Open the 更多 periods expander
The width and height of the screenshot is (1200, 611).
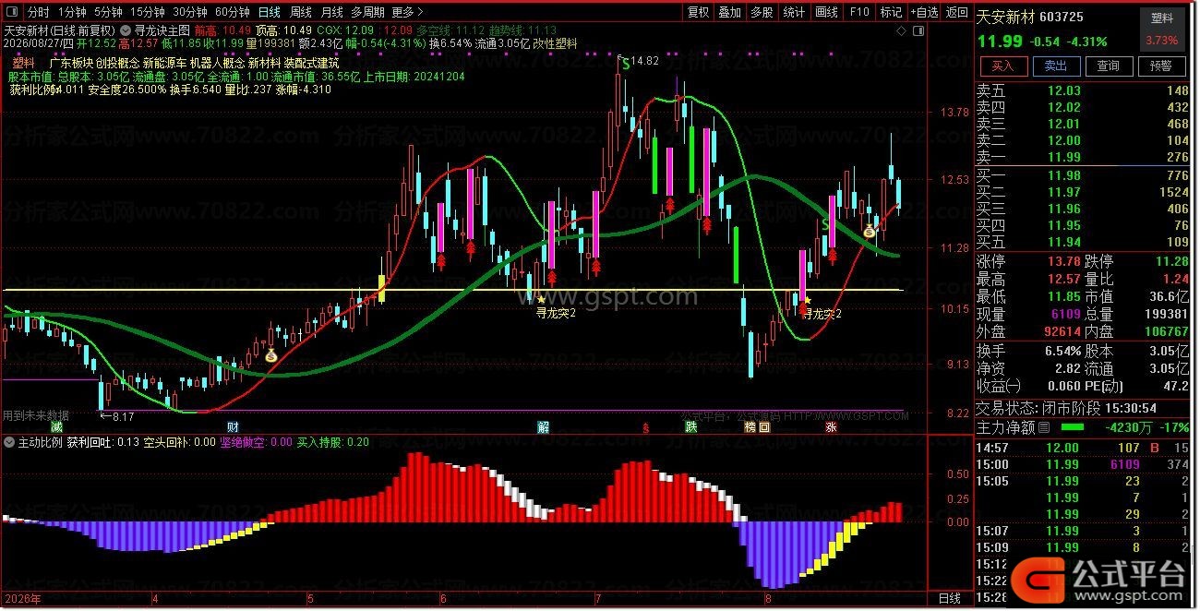409,13
